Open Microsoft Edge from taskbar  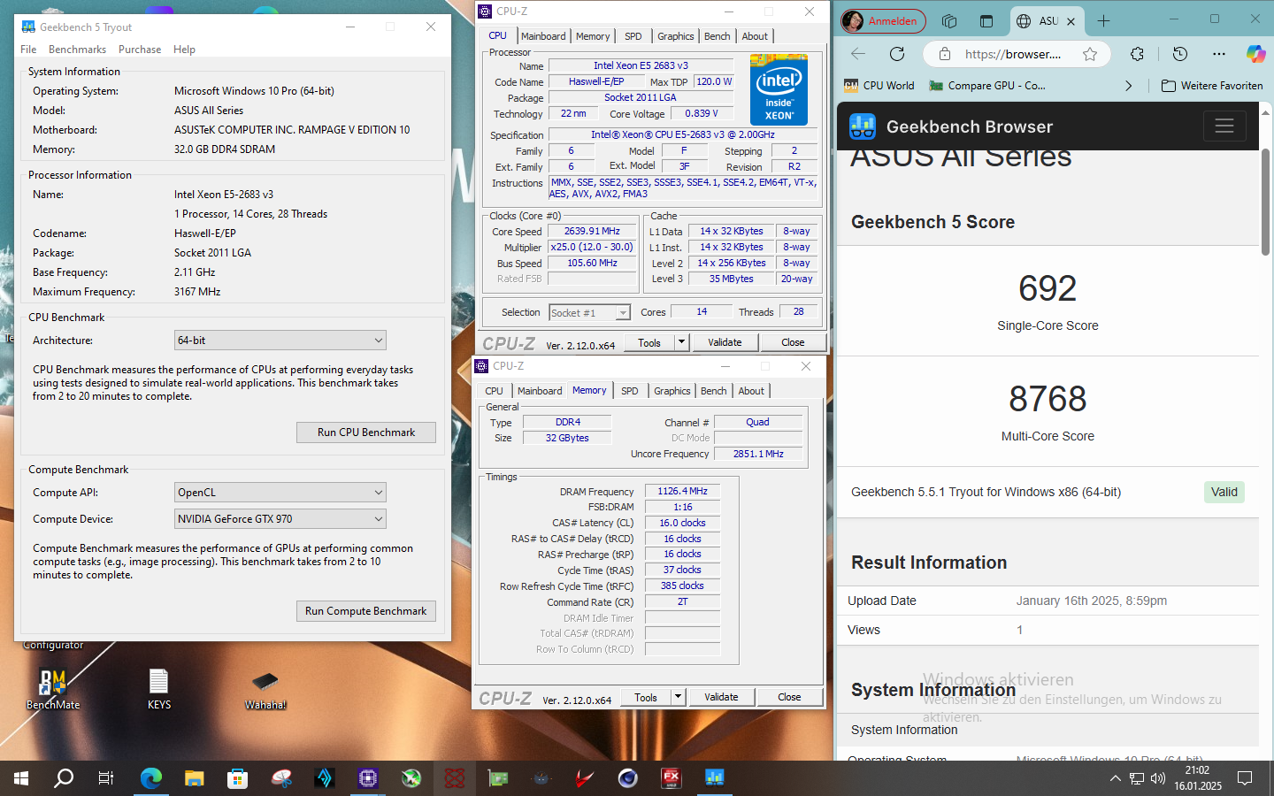(151, 778)
